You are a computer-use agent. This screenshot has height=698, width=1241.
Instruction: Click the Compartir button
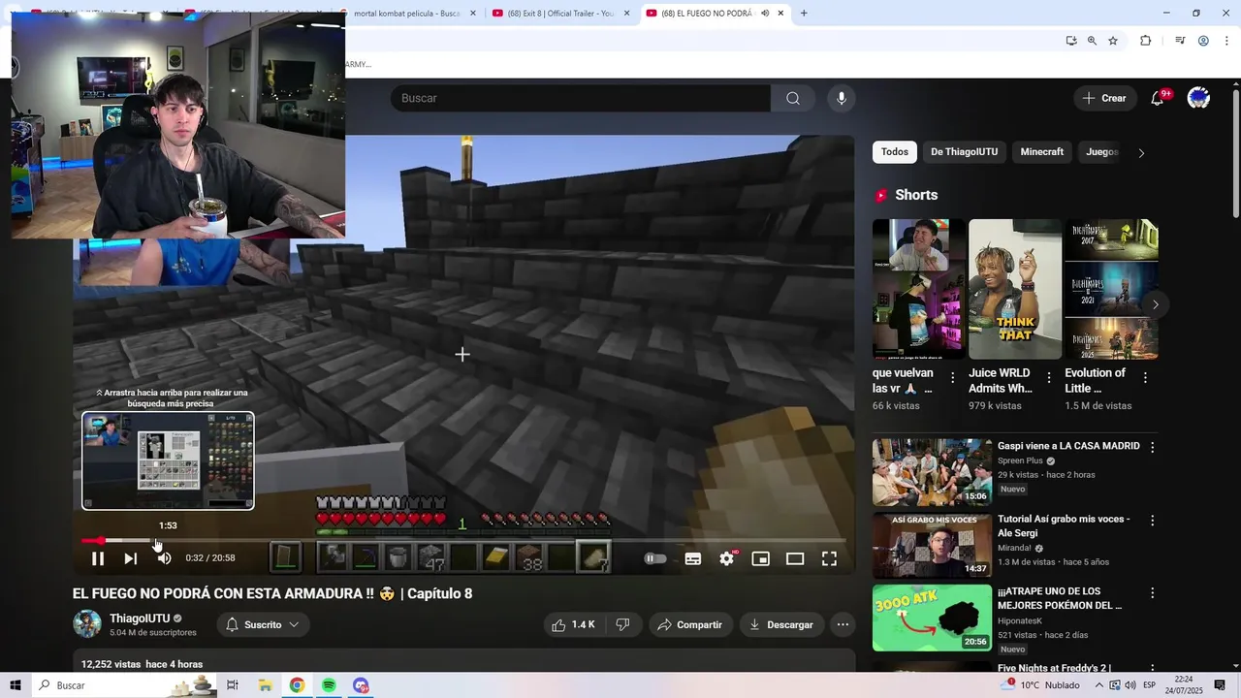689,625
